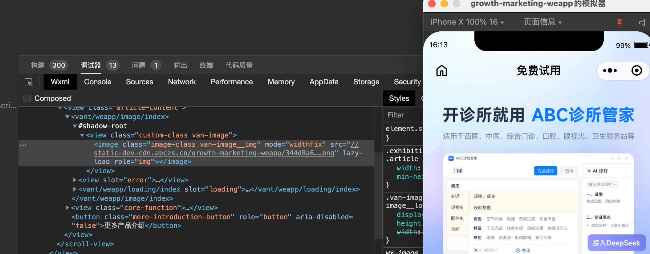Viewport: 650px width, 254px height.
Task: Open the Storage panel
Action: (366, 82)
